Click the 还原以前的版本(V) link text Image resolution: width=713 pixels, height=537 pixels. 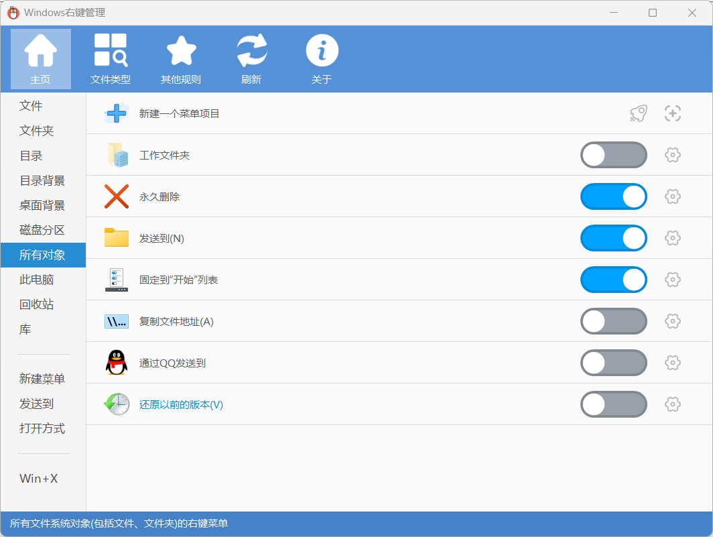181,404
